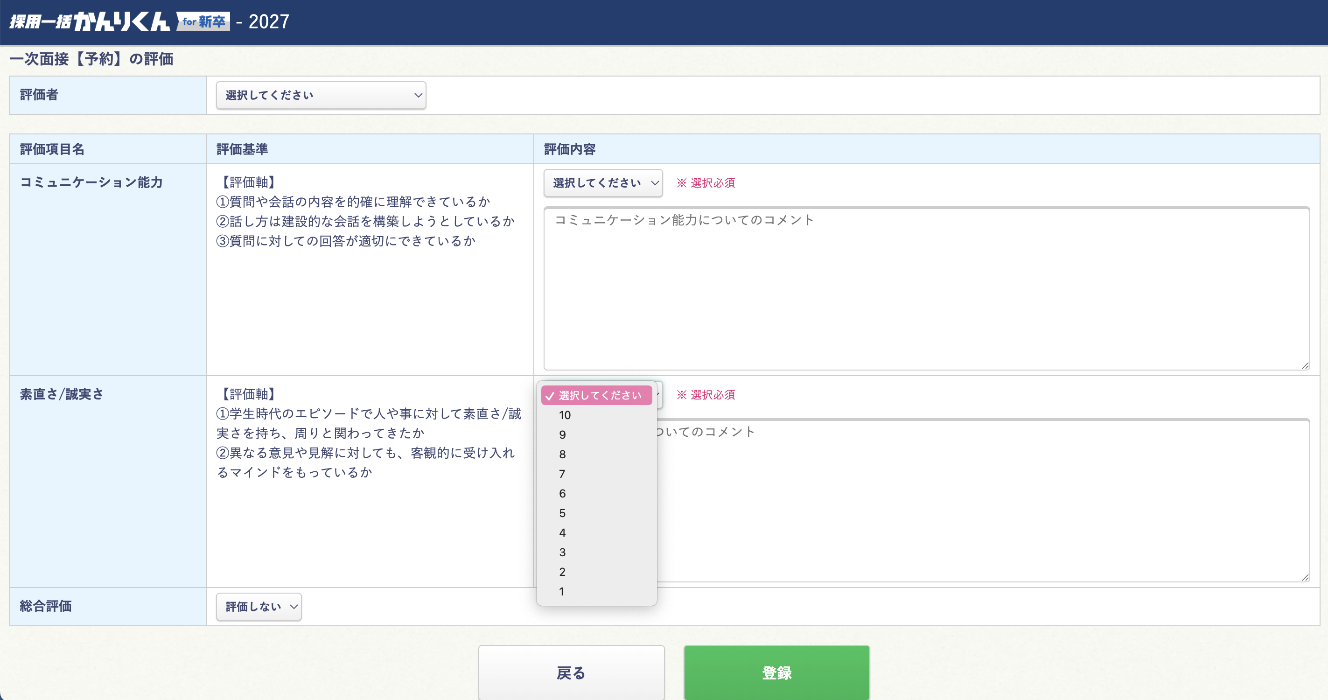Choose the highlighted 選択してください option
Image resolution: width=1328 pixels, height=700 pixels.
pos(596,395)
